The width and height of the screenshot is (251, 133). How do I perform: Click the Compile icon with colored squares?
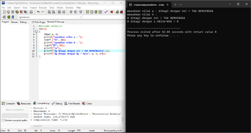[x=88, y=12]
